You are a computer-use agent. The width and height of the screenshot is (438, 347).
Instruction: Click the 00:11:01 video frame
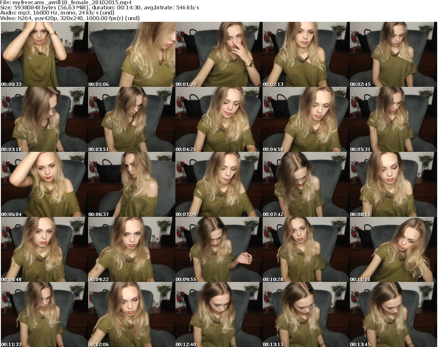pyautogui.click(x=394, y=249)
